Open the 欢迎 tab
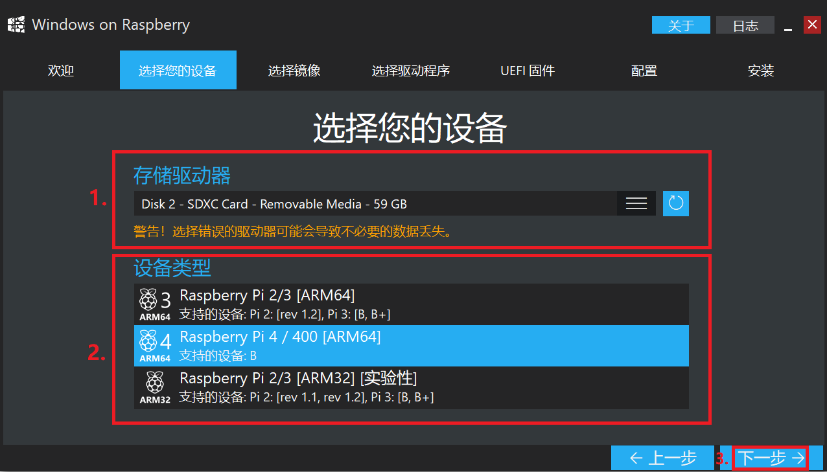The height and width of the screenshot is (472, 827). click(x=62, y=71)
